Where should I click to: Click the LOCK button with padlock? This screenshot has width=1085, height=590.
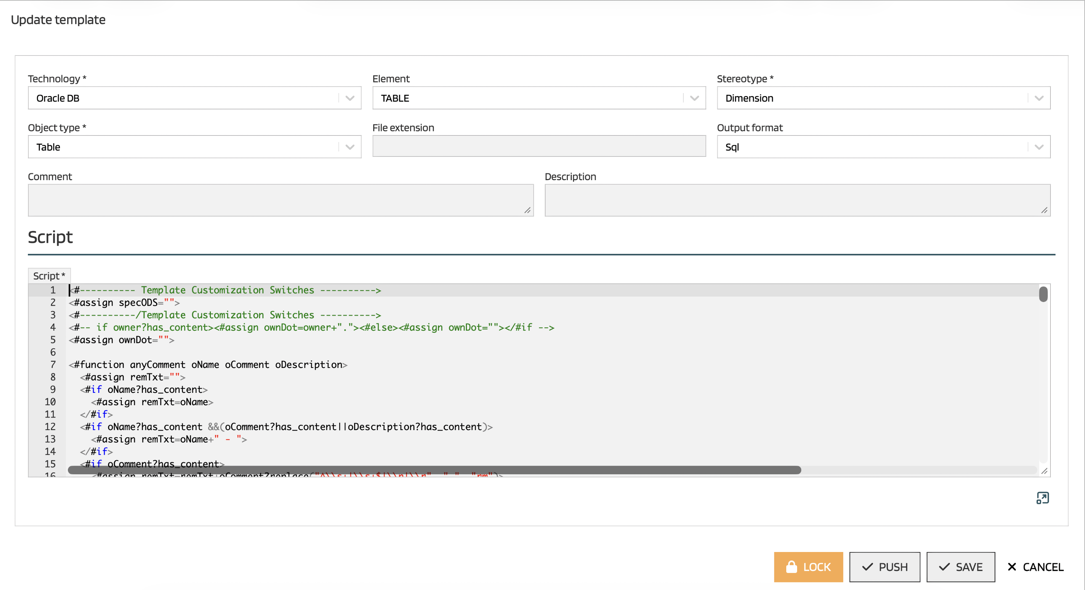click(808, 567)
